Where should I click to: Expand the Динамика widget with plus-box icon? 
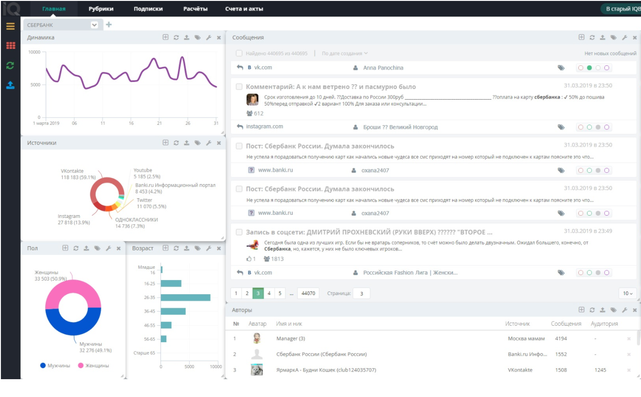166,37
